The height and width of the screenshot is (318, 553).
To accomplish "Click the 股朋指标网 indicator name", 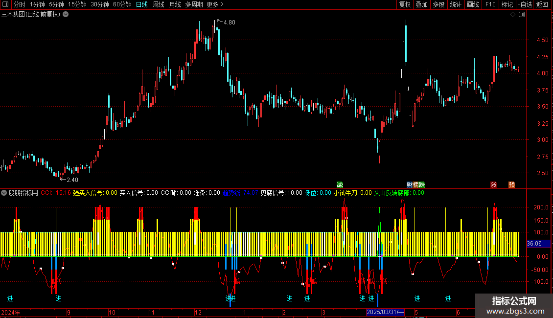I will tap(23, 193).
